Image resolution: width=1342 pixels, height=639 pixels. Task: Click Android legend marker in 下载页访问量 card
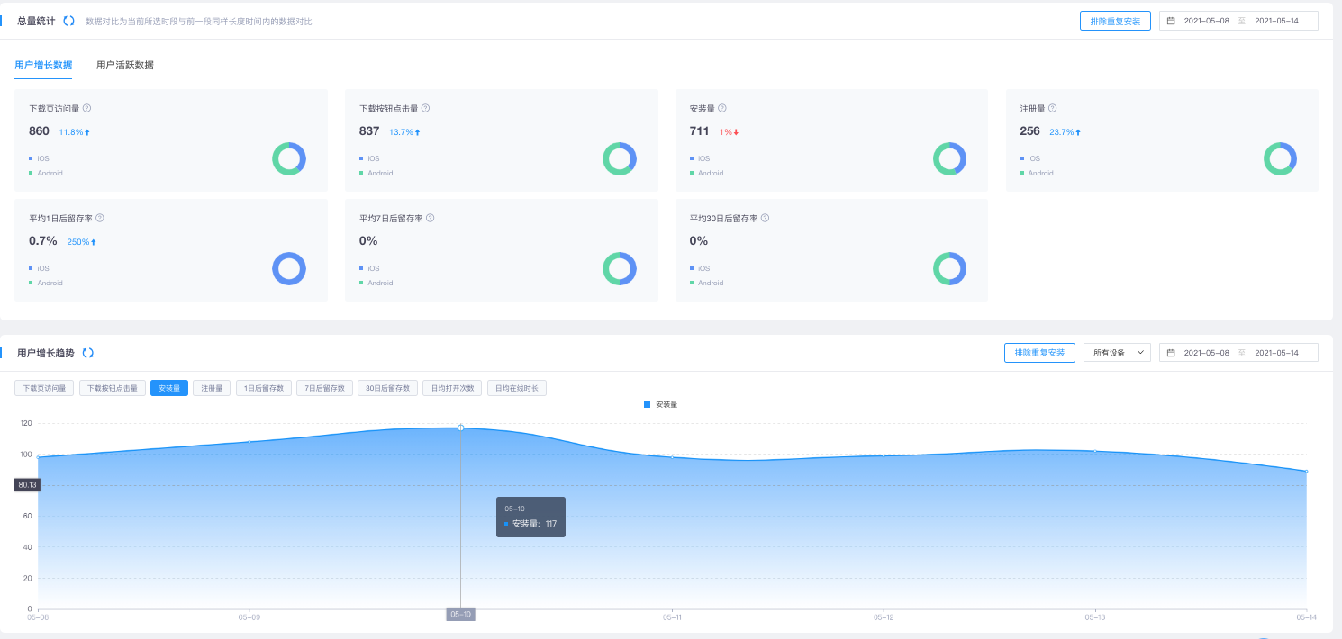pos(31,173)
